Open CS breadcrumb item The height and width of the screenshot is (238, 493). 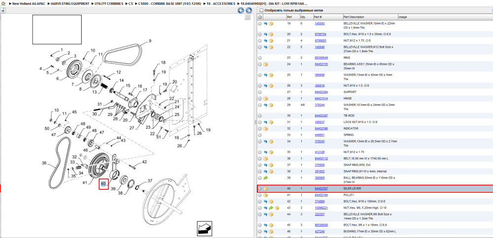coord(131,3)
